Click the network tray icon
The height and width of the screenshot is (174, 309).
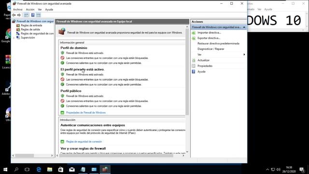[x=273, y=170]
